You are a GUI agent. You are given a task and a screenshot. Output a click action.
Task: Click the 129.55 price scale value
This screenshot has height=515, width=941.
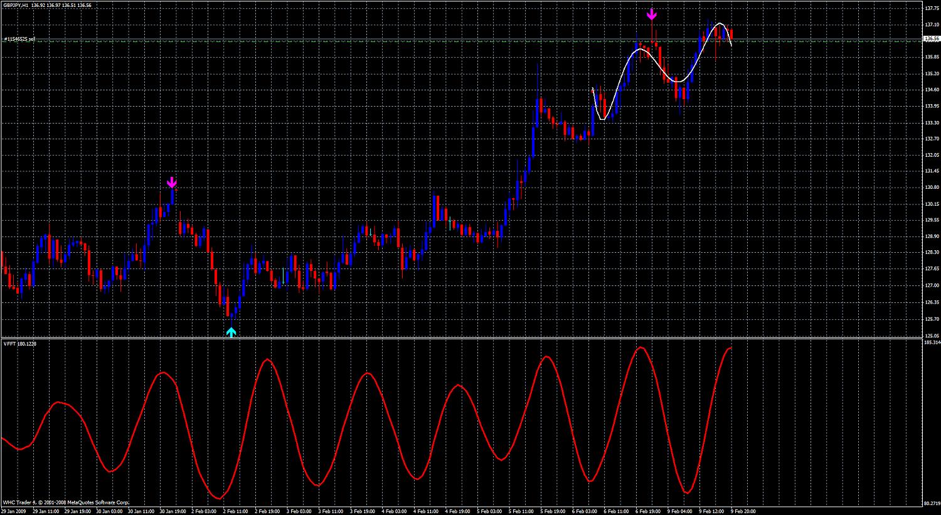pyautogui.click(x=932, y=220)
